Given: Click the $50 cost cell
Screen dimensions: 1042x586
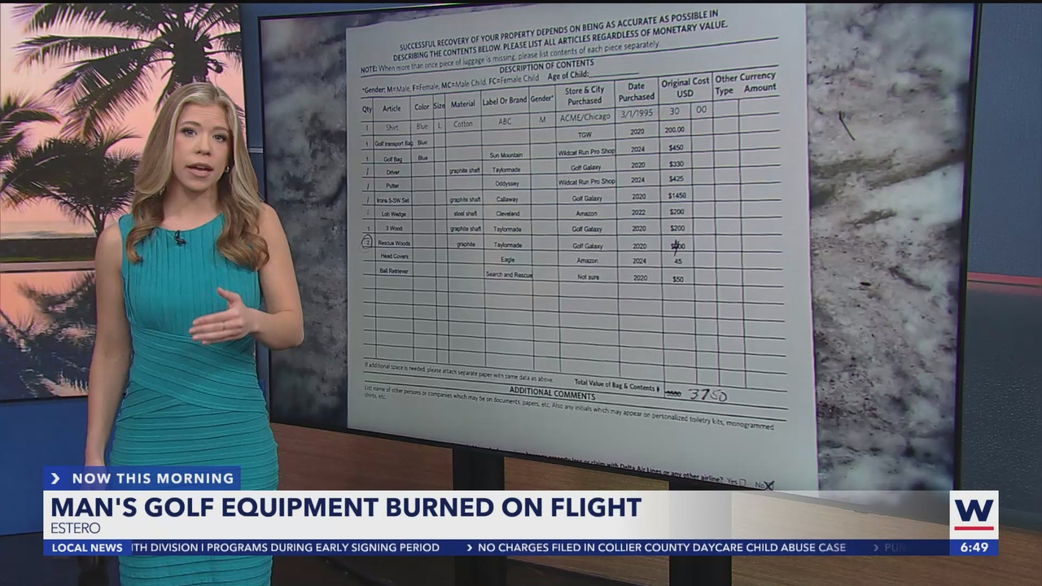Looking at the screenshot, I should click(x=678, y=278).
